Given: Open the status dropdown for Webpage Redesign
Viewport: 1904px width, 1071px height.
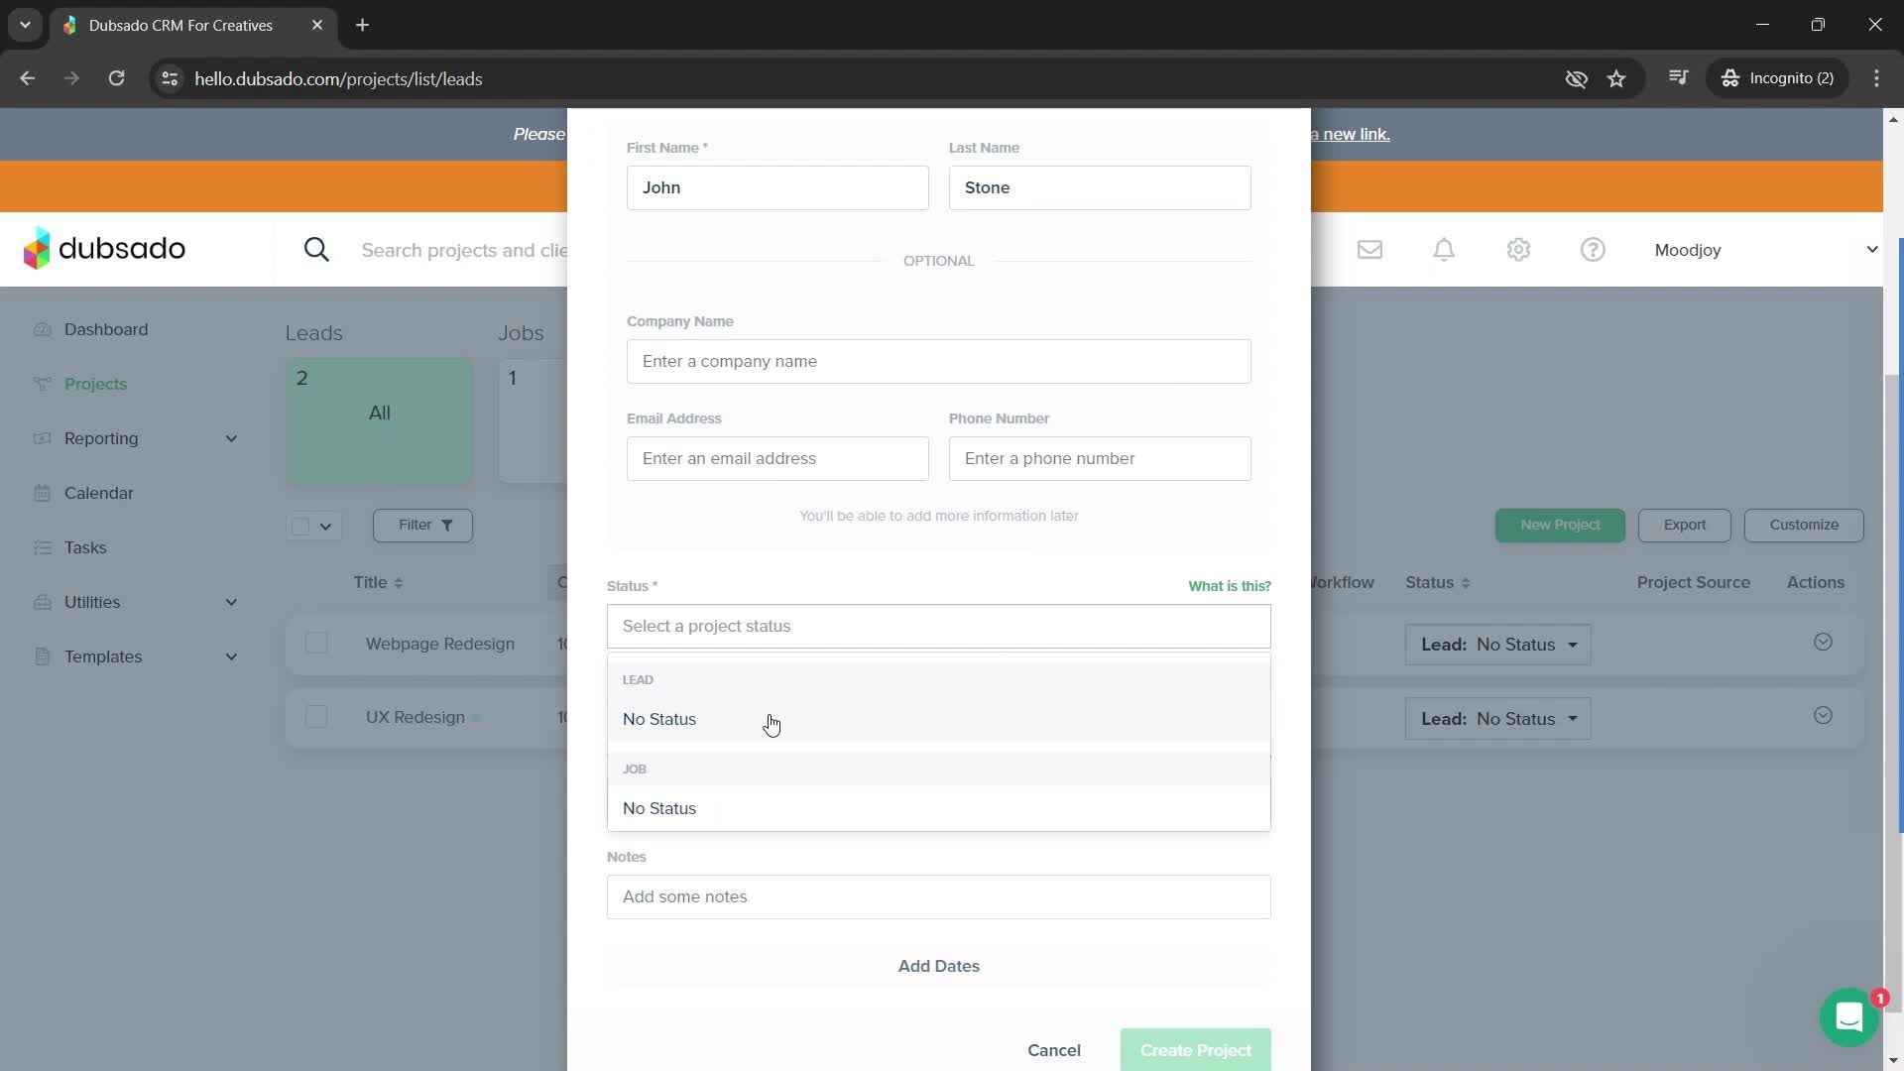Looking at the screenshot, I should (1497, 645).
